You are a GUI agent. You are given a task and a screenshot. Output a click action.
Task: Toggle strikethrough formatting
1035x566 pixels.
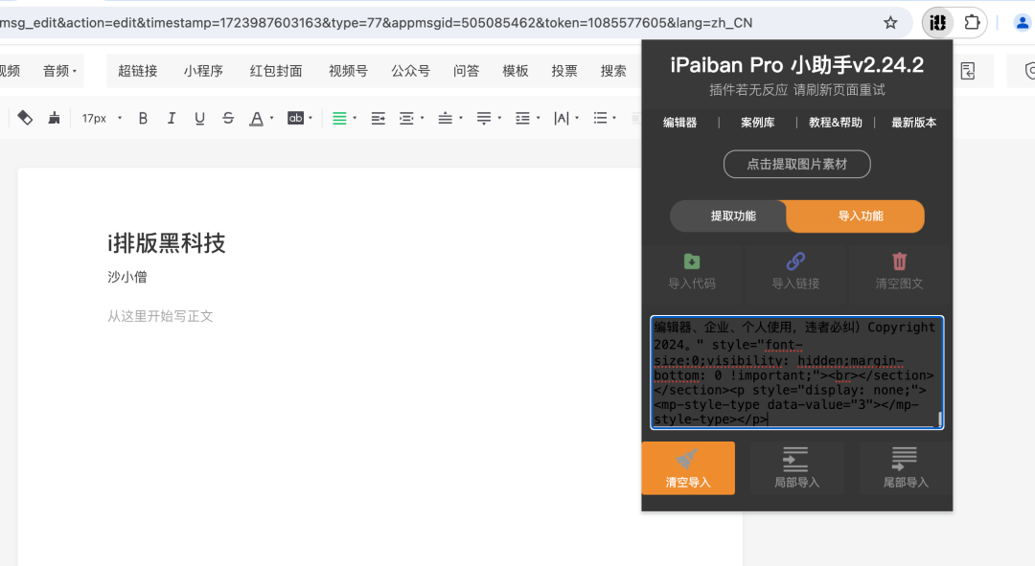(228, 118)
